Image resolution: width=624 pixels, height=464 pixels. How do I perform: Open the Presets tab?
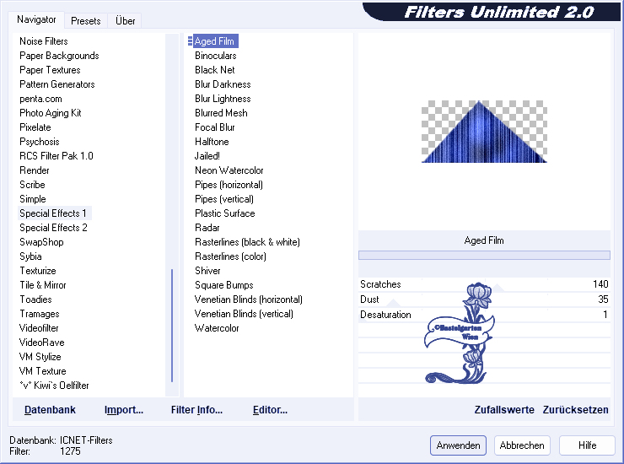(x=85, y=21)
